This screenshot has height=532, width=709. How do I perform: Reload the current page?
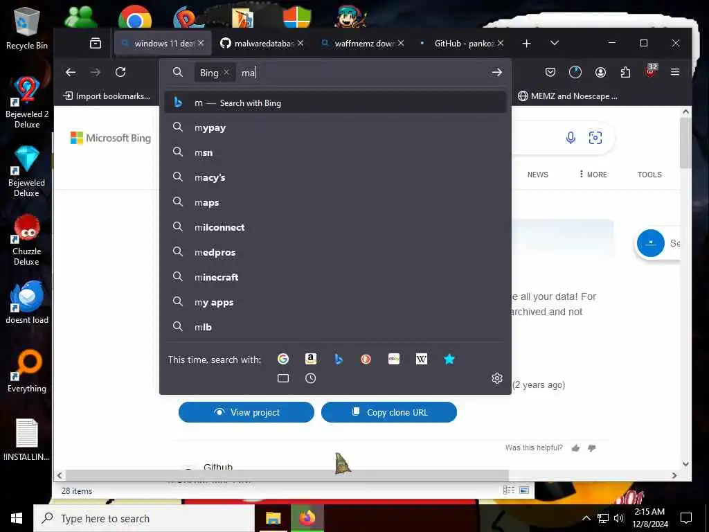(x=120, y=72)
